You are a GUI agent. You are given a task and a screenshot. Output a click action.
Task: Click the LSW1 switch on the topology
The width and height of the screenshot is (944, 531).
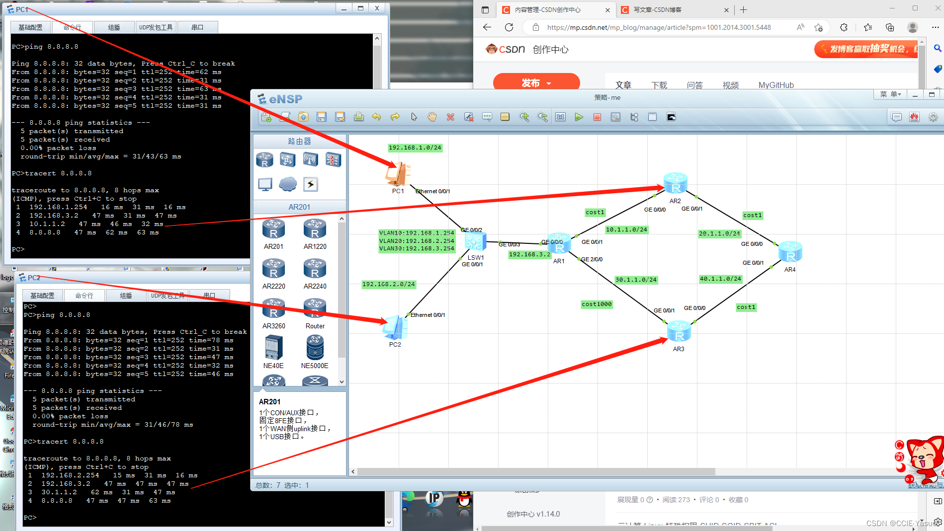475,242
